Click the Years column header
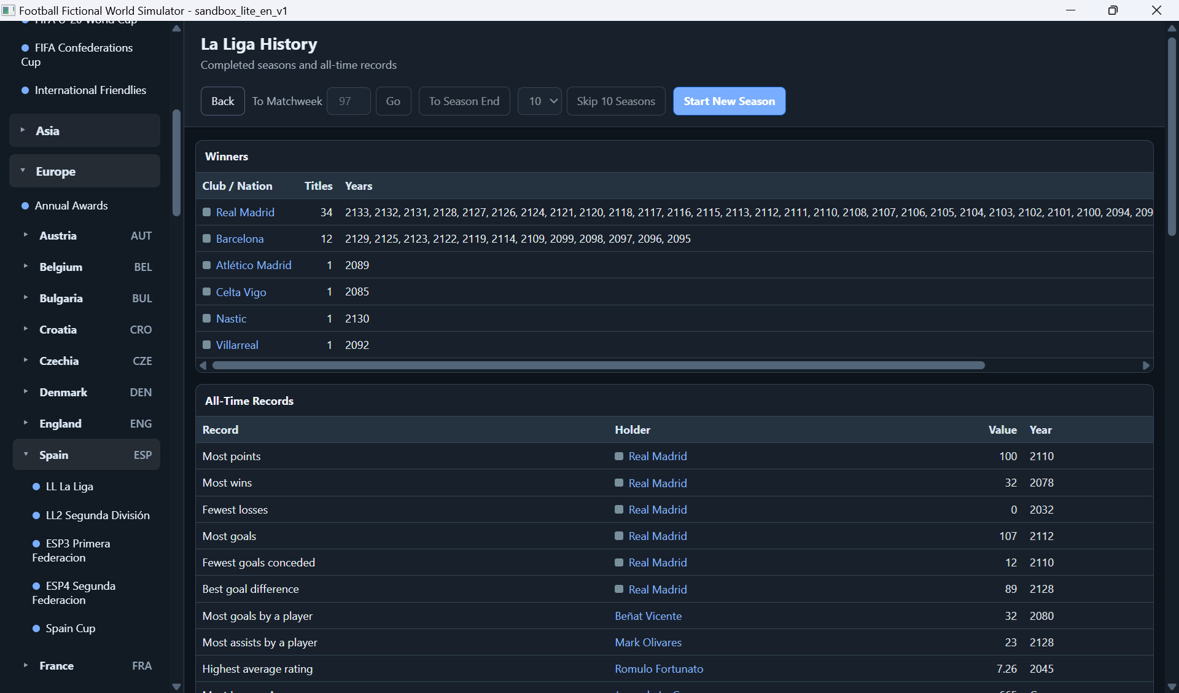Image resolution: width=1179 pixels, height=693 pixels. pos(359,186)
